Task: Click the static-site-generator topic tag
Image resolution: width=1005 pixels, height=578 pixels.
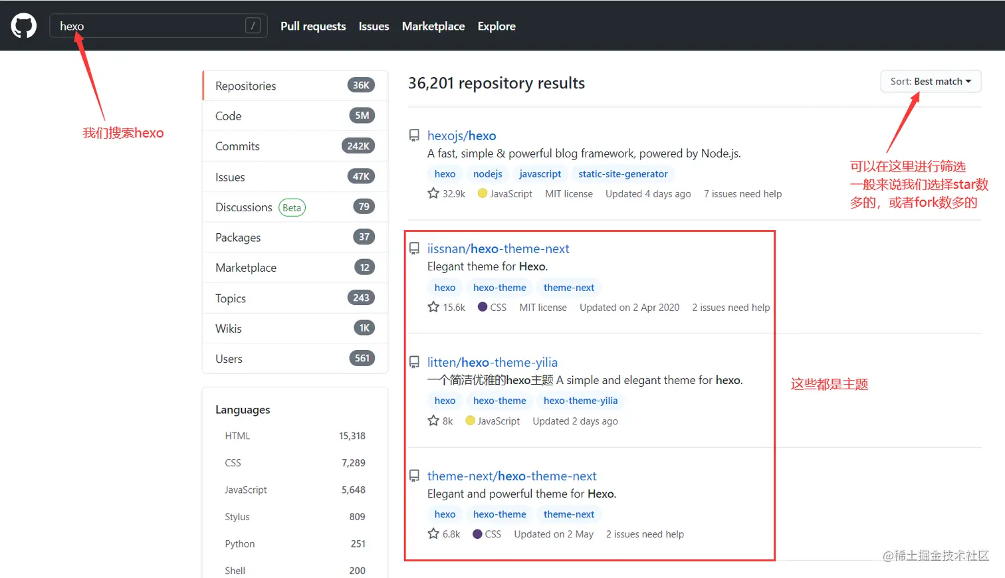Action: pos(623,173)
